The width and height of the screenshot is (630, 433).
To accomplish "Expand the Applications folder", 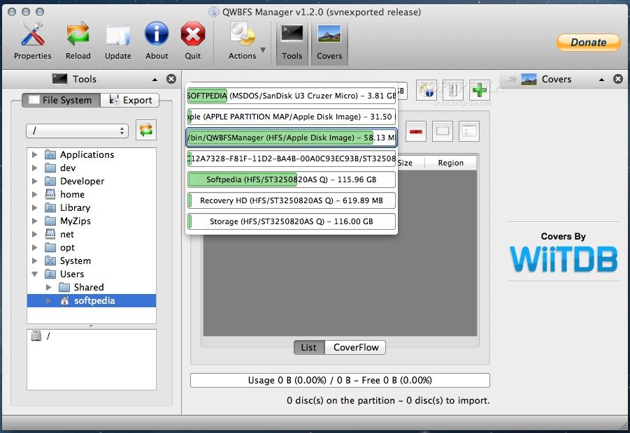I will click(x=34, y=154).
